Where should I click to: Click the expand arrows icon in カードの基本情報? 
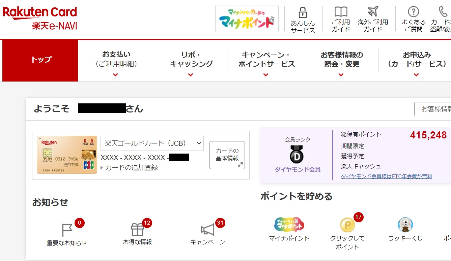240,165
